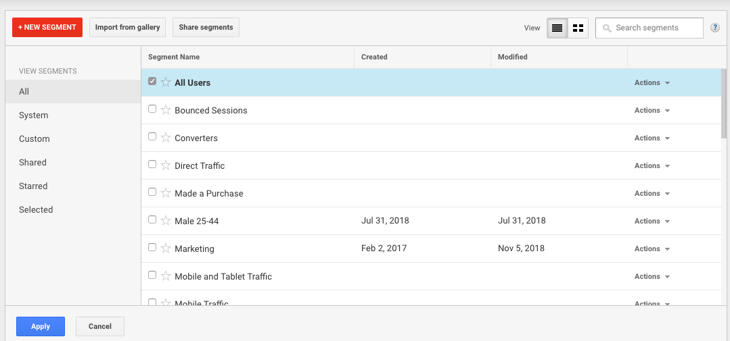Star the Marketing segment
Image resolution: width=730 pixels, height=341 pixels.
(166, 248)
